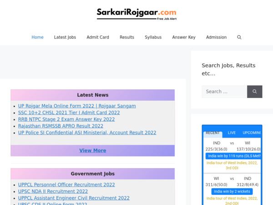Click the Latest News header
Image resolution: width=273 pixels, height=205 pixels.
tap(93, 95)
